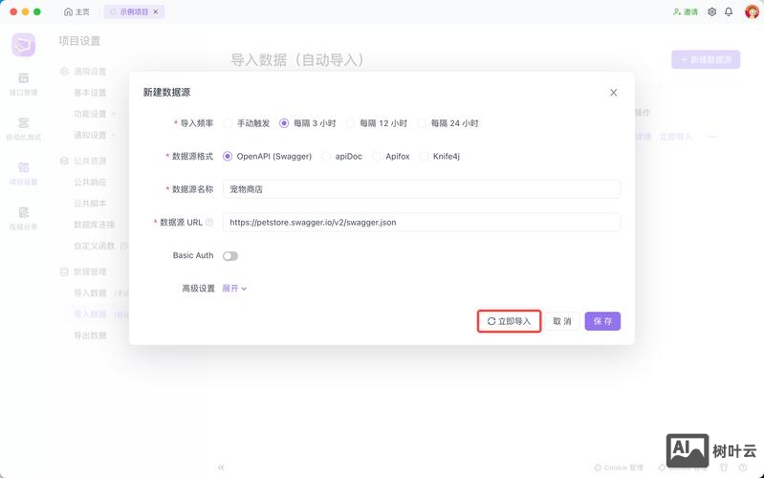Click the 通用设置 settings group
Viewport: 764px width, 478px height.
[x=83, y=72]
